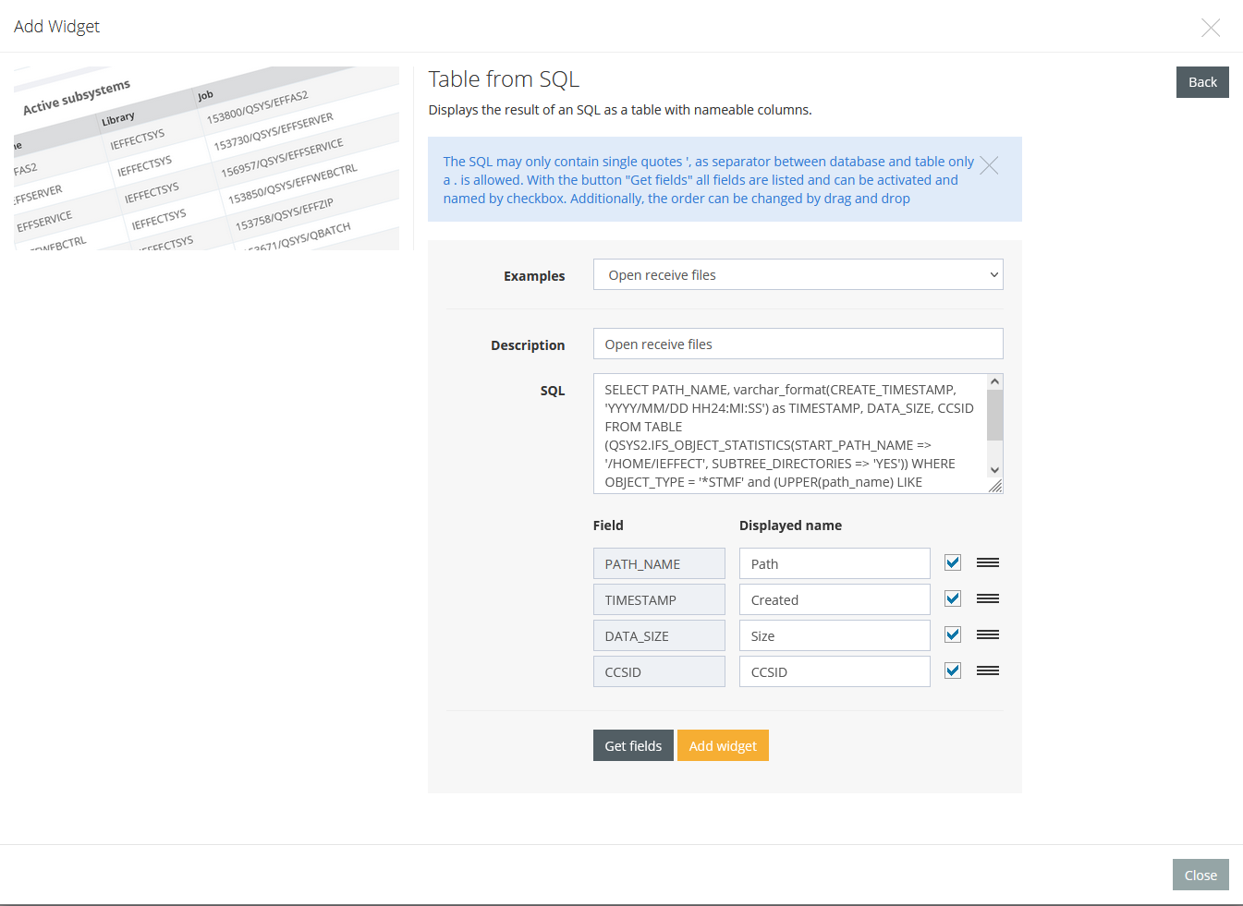Edit the Path displayed name field
This screenshot has height=906, width=1243.
coord(834,563)
